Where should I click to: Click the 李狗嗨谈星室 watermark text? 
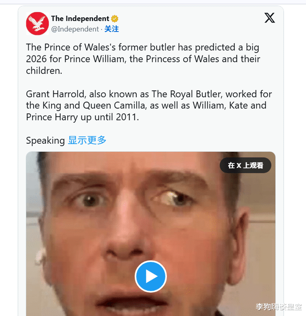278,307
